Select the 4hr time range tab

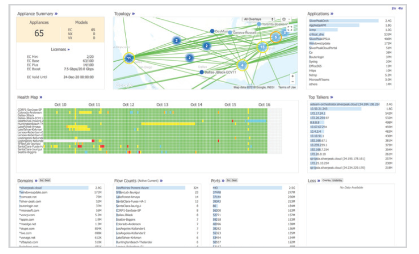click(400, 8)
